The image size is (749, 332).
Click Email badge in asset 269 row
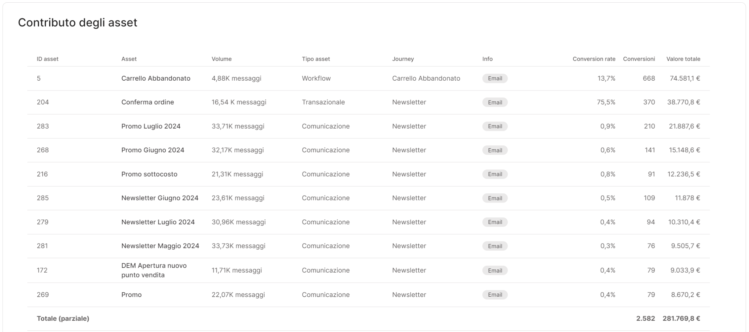(495, 295)
